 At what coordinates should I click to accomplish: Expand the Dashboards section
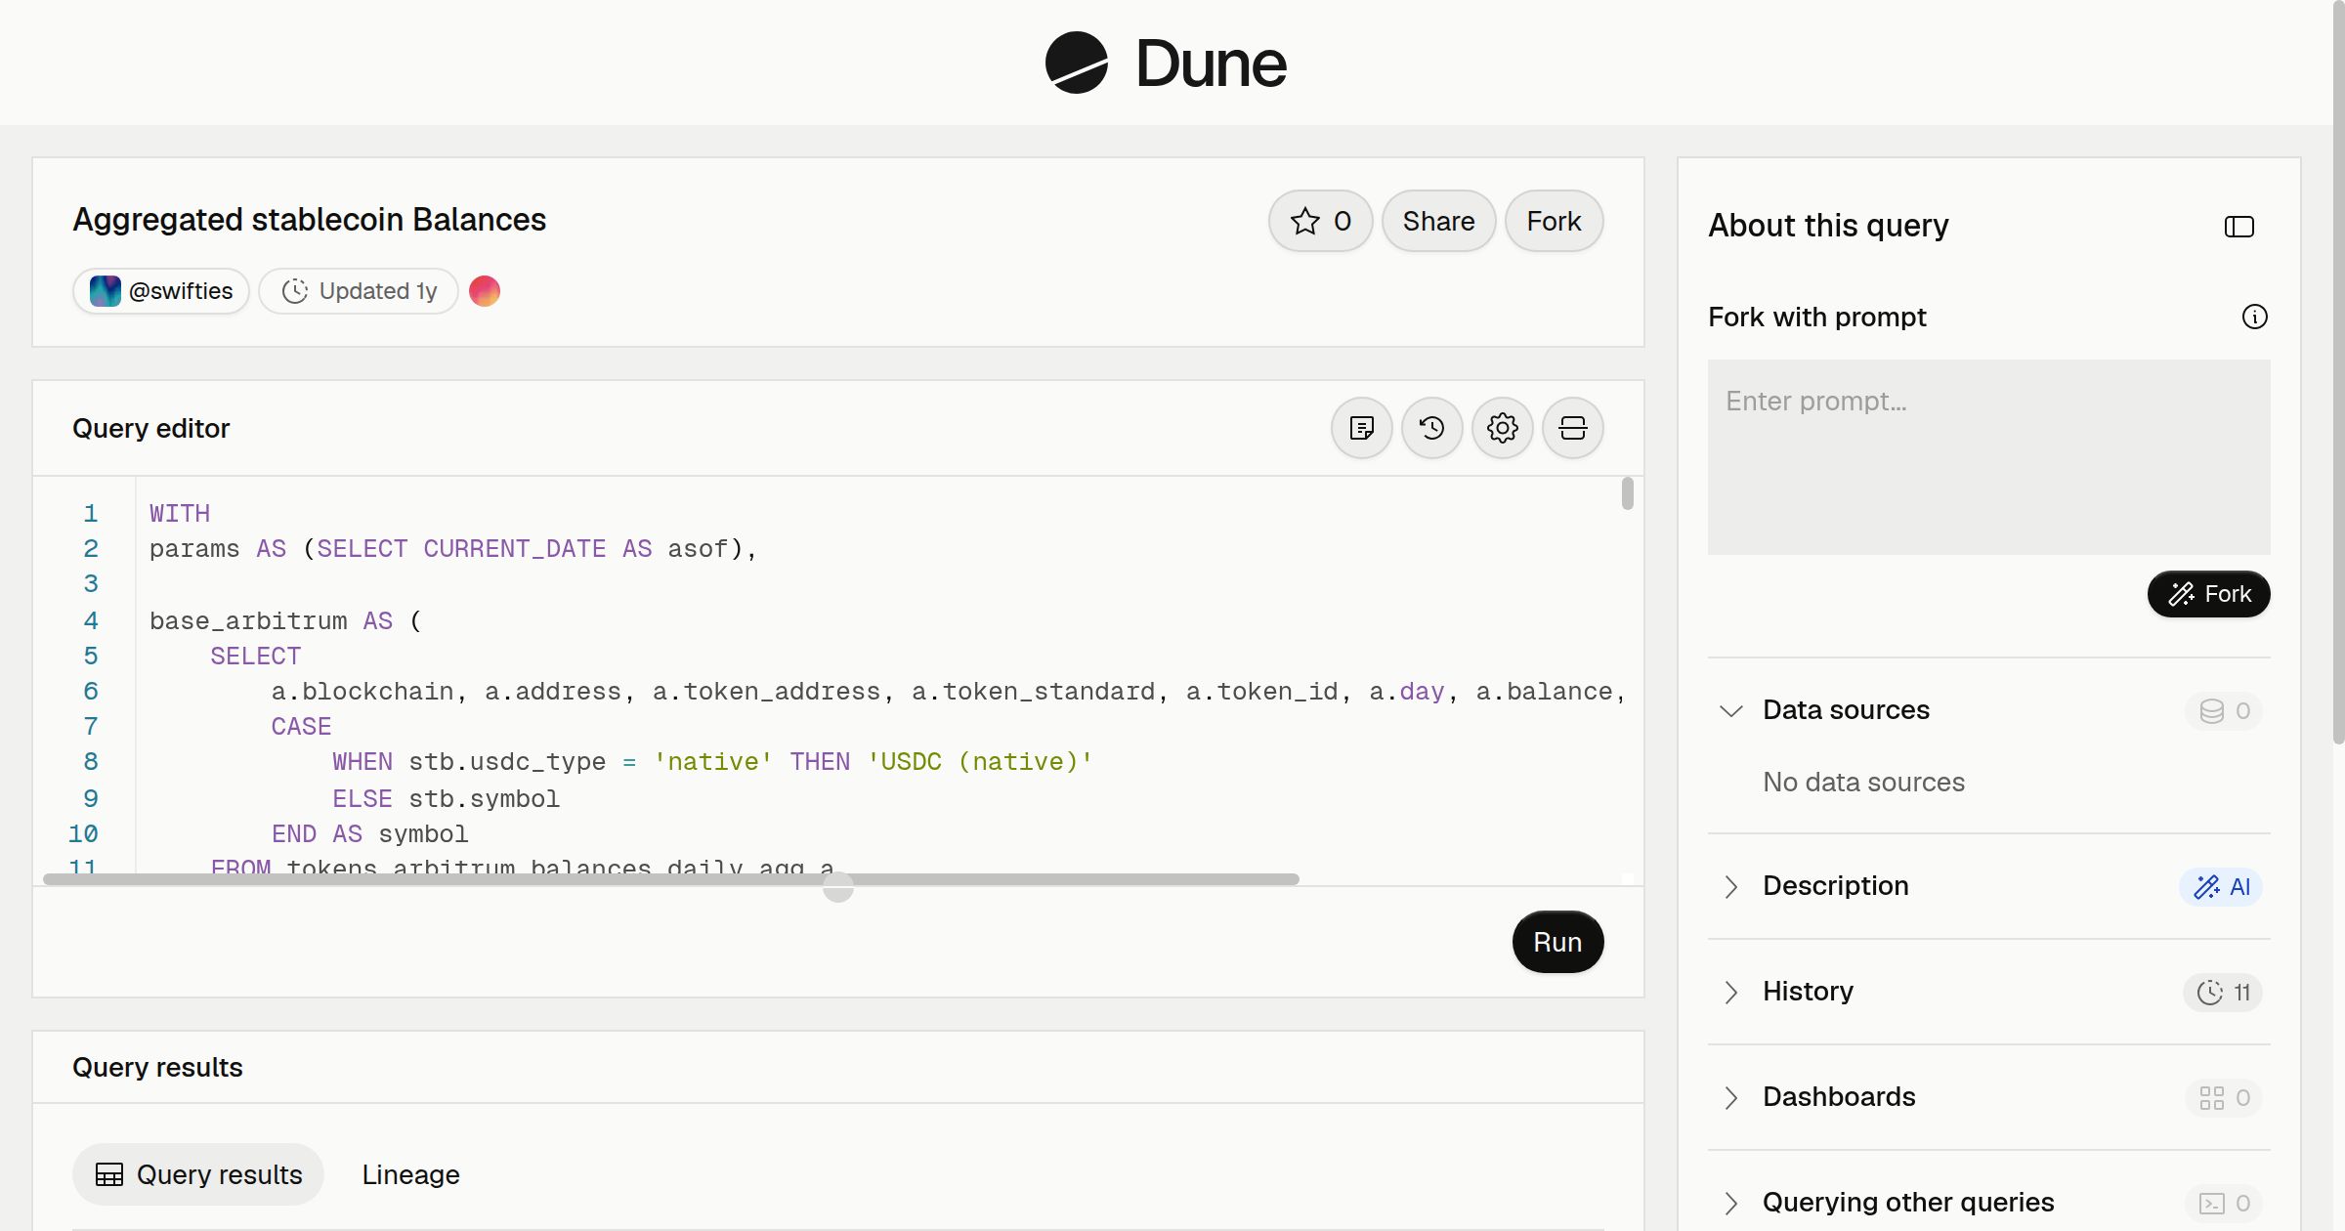pyautogui.click(x=1730, y=1097)
